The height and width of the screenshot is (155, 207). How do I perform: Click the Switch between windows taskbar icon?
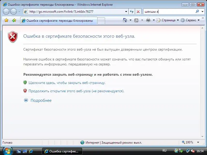click(19, 151)
